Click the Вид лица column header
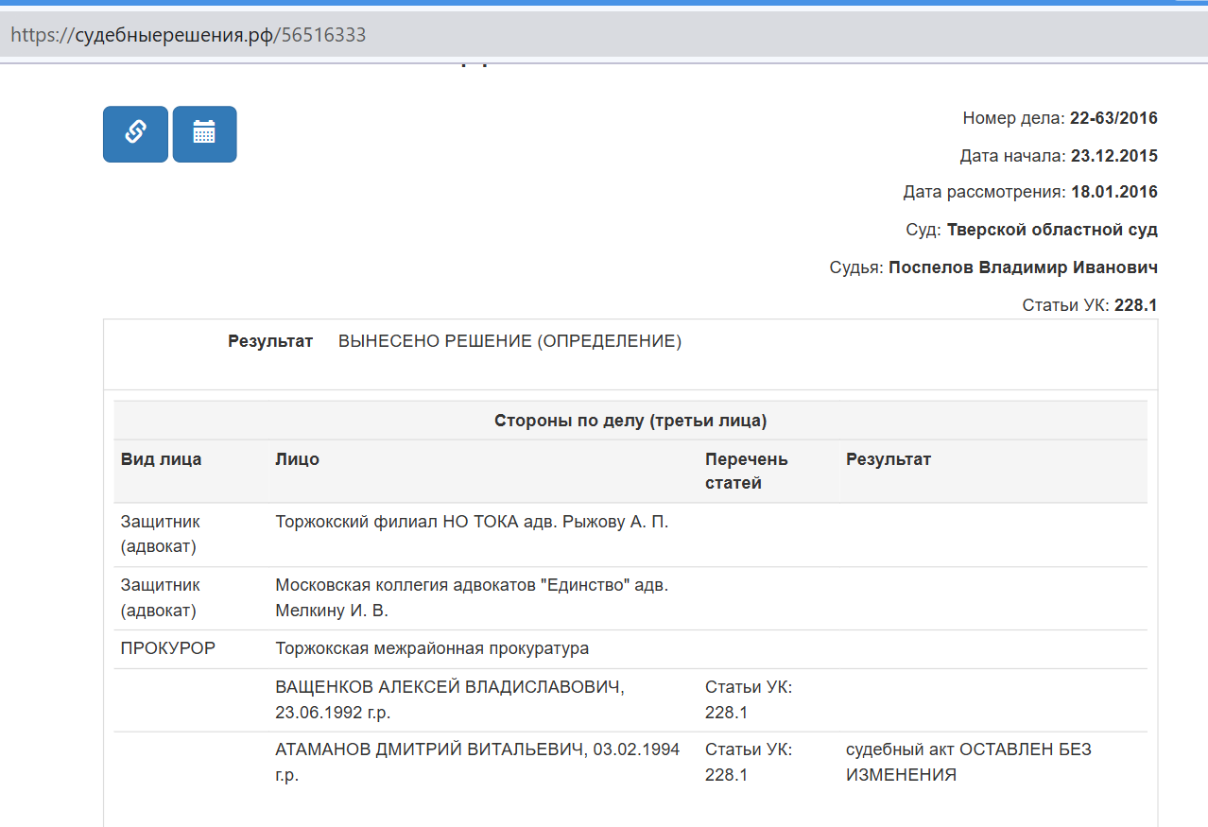The height and width of the screenshot is (827, 1208). pos(161,459)
